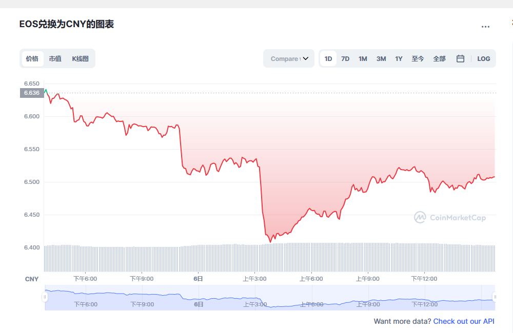Click the 6日 date axis label
Image resolution: width=513 pixels, height=333 pixels.
198,279
